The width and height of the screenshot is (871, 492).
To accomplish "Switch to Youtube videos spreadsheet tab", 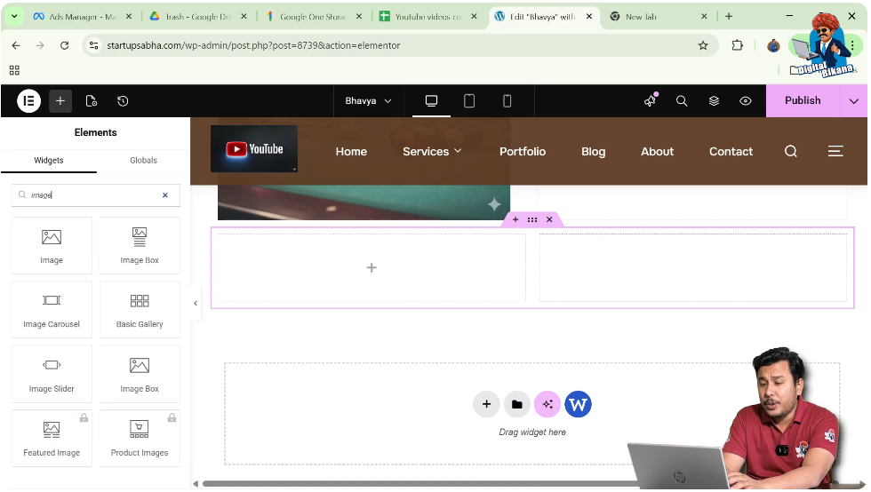I will coord(428,17).
